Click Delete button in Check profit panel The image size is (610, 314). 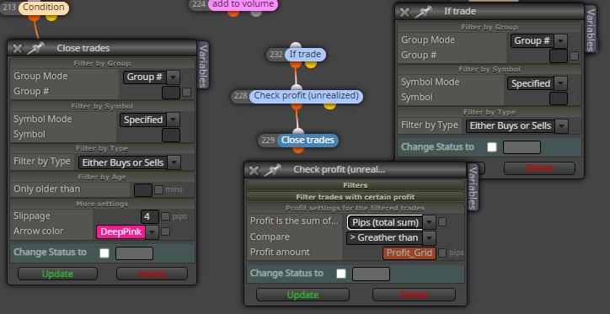(414, 295)
